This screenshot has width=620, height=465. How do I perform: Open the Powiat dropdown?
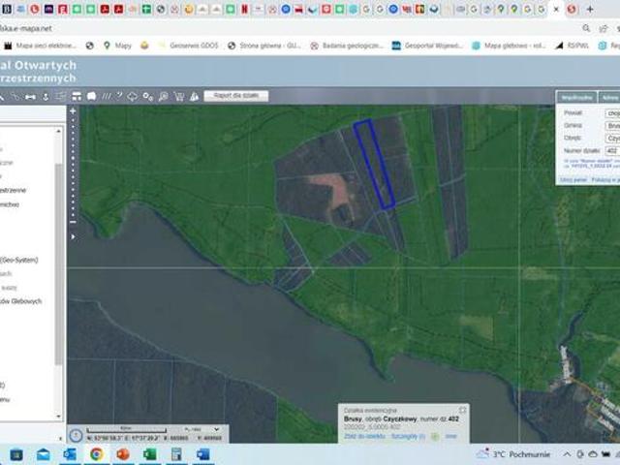click(x=612, y=113)
